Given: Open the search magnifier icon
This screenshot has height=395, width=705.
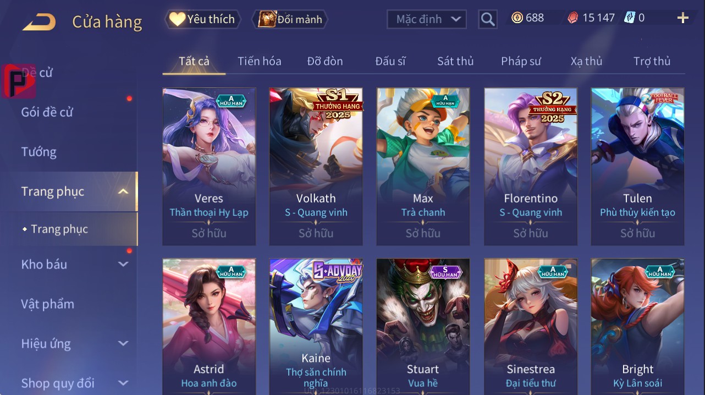Looking at the screenshot, I should [x=487, y=19].
